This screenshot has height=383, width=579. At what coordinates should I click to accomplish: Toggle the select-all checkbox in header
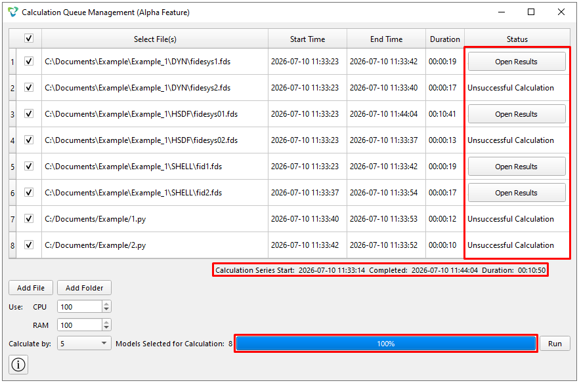[x=29, y=39]
